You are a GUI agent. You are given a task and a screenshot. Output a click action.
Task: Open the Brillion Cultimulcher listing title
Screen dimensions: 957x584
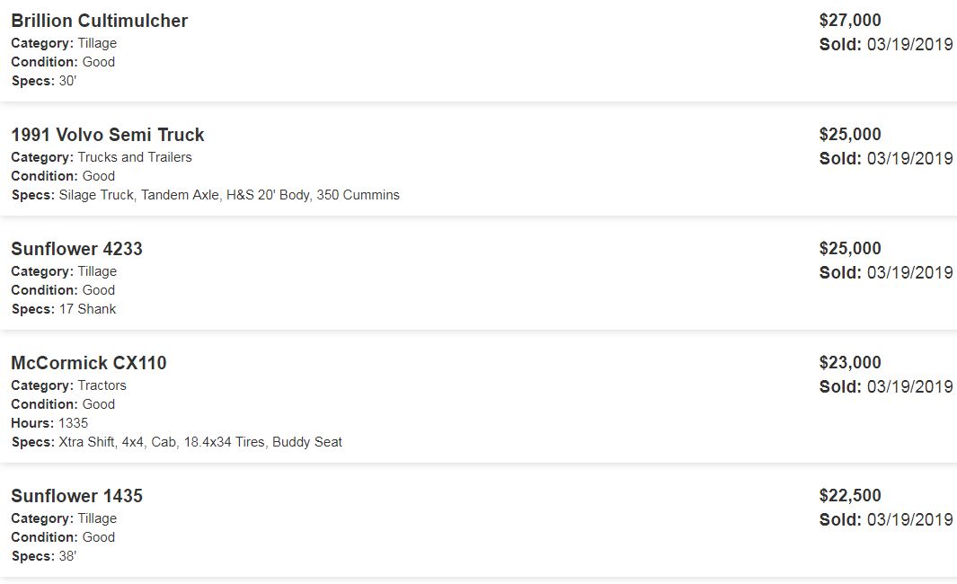pyautogui.click(x=99, y=21)
